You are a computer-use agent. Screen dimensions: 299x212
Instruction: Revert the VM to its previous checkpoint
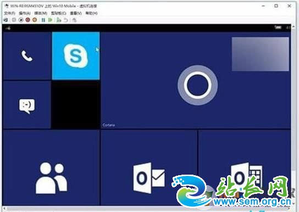(x=66, y=20)
